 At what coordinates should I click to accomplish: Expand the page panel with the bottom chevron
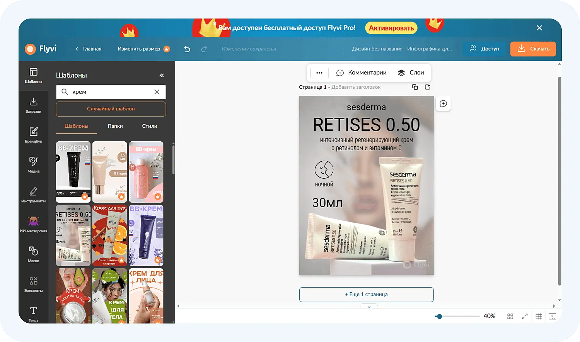[x=369, y=307]
